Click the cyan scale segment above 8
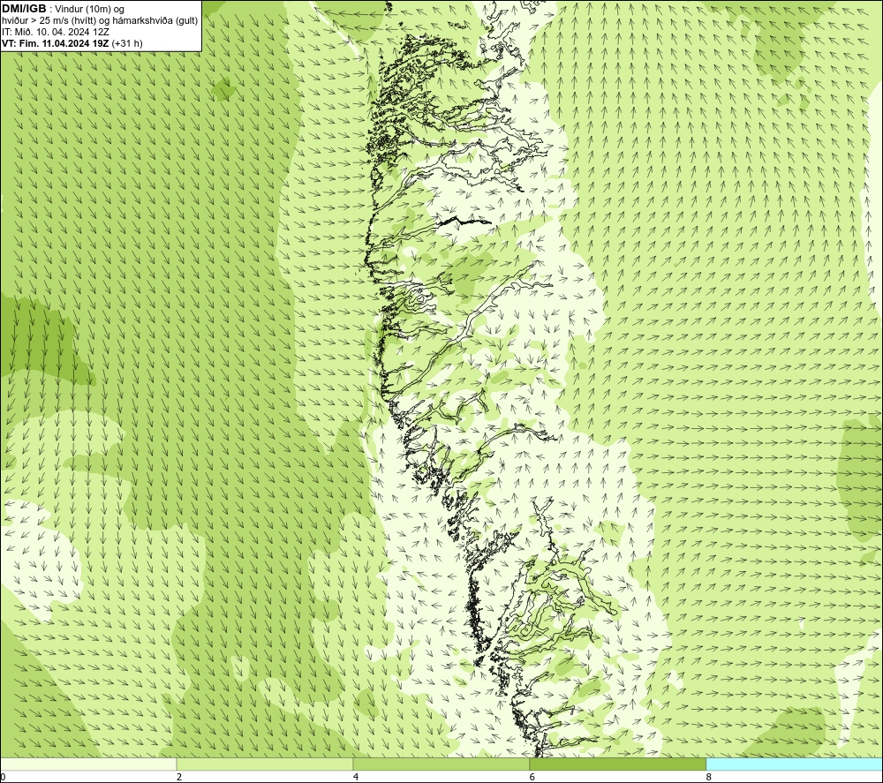 [x=794, y=764]
